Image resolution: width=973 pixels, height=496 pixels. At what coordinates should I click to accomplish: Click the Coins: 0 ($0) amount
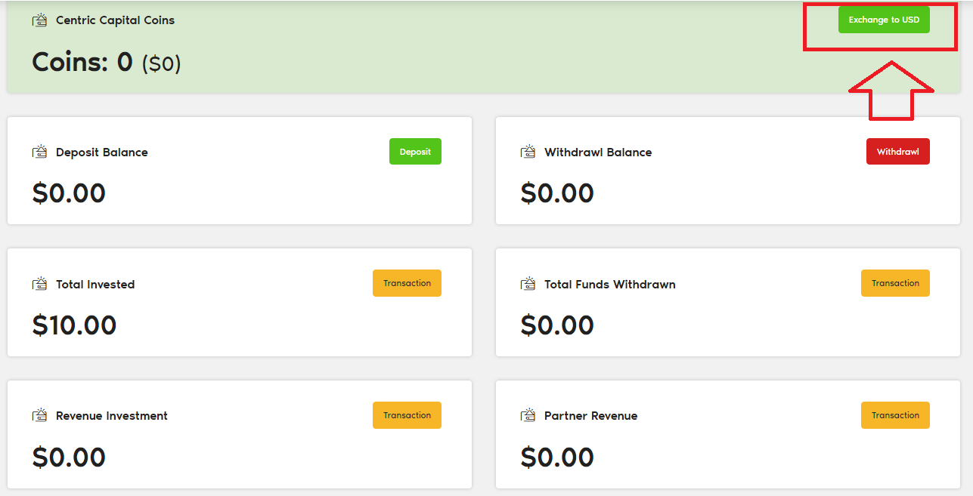click(x=107, y=62)
